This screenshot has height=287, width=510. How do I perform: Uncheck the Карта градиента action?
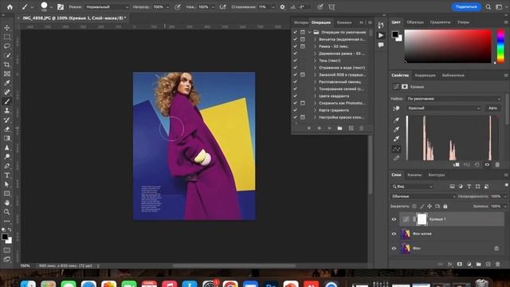(x=296, y=110)
